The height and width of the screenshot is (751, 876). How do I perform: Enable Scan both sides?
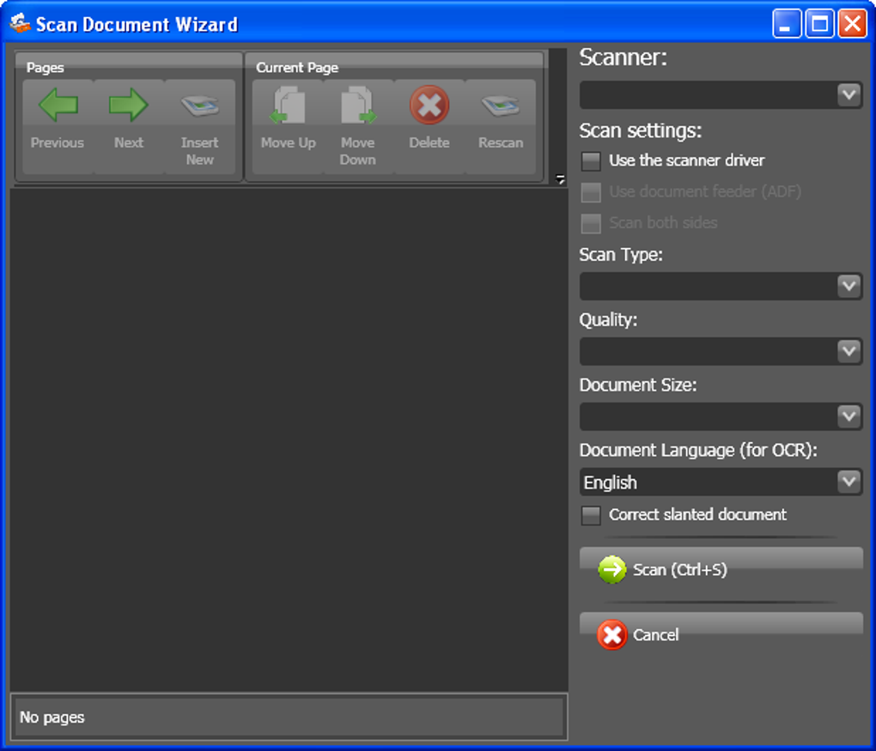(x=590, y=223)
